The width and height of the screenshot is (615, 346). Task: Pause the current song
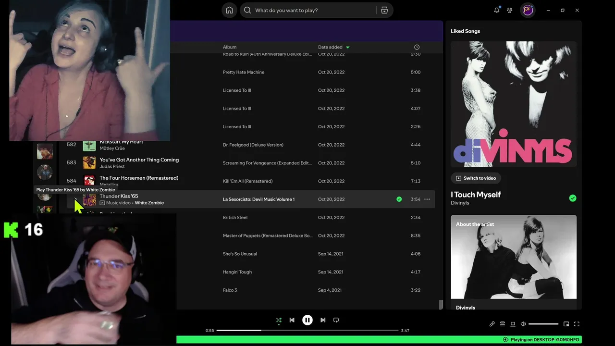pyautogui.click(x=307, y=320)
